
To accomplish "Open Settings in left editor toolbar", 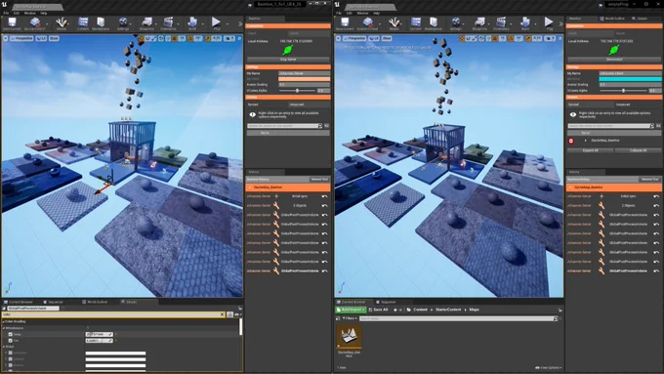I will point(123,23).
